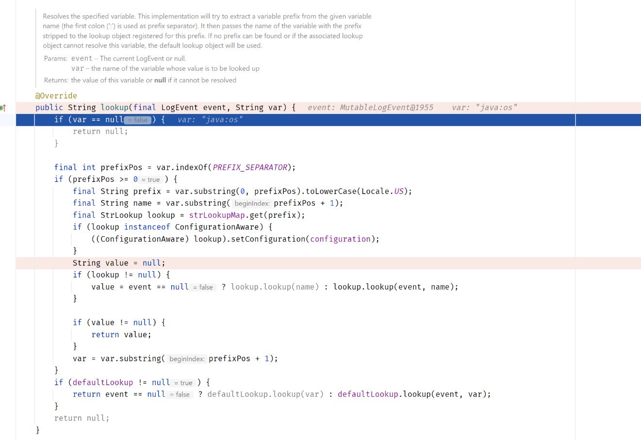Click the event parameter name in Javadoc
The height and width of the screenshot is (440, 641).
(82, 58)
